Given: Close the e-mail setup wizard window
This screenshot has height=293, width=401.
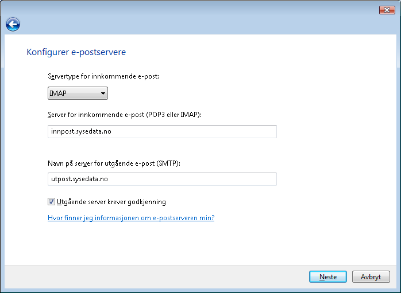Looking at the screenshot, I should tap(387, 10).
